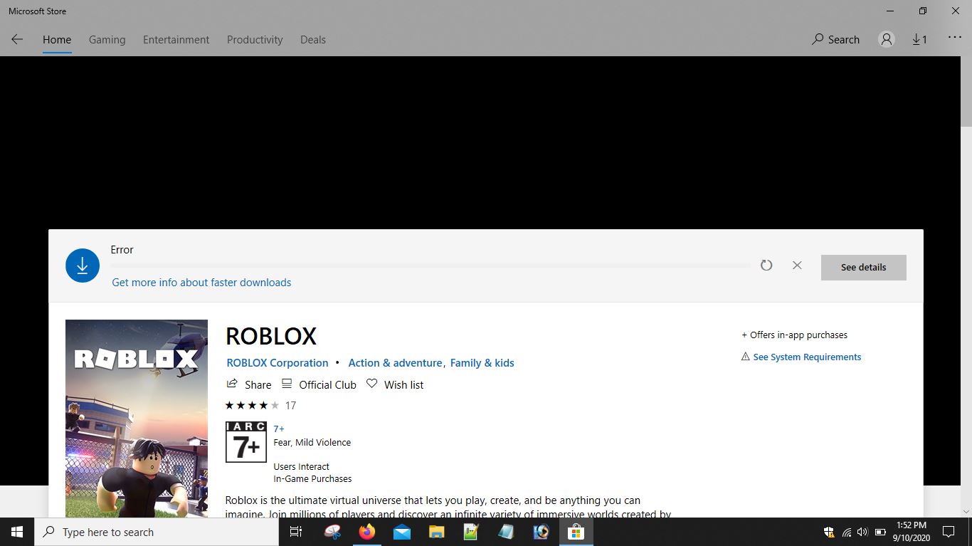Click the Users Interact text
The height and width of the screenshot is (546, 972).
[302, 467]
